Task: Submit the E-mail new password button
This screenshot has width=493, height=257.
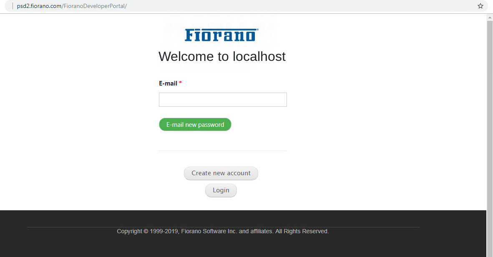Action: point(195,125)
